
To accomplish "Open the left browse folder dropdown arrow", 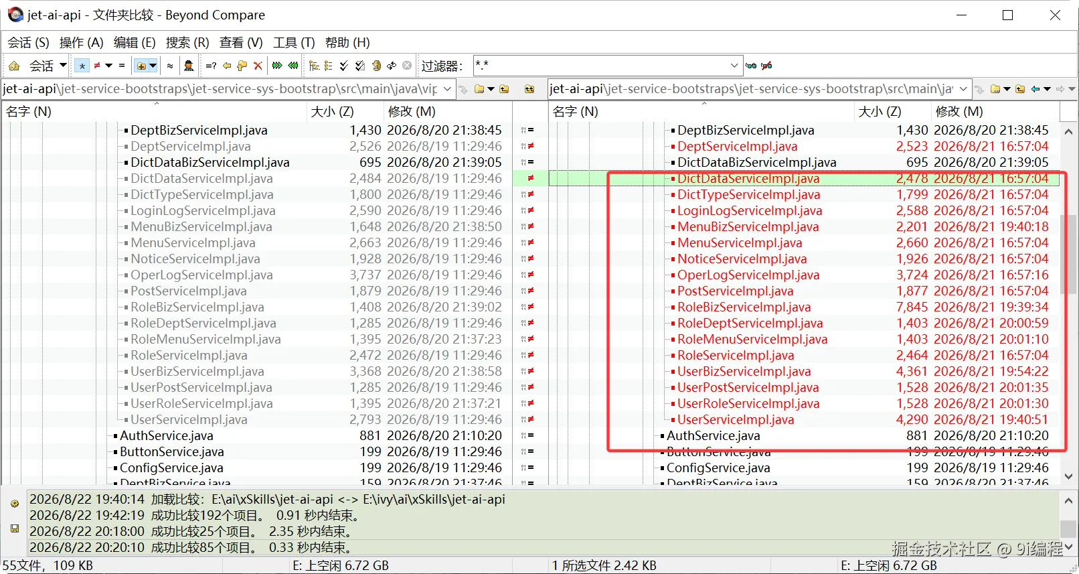I will click(491, 89).
